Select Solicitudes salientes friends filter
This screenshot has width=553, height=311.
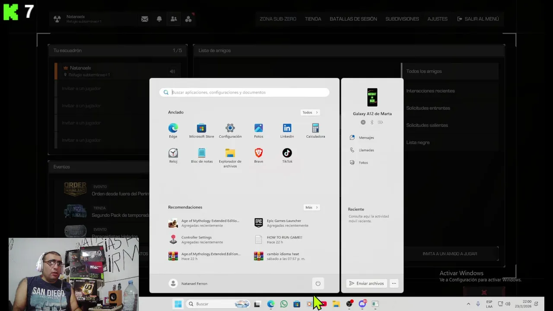click(450, 125)
